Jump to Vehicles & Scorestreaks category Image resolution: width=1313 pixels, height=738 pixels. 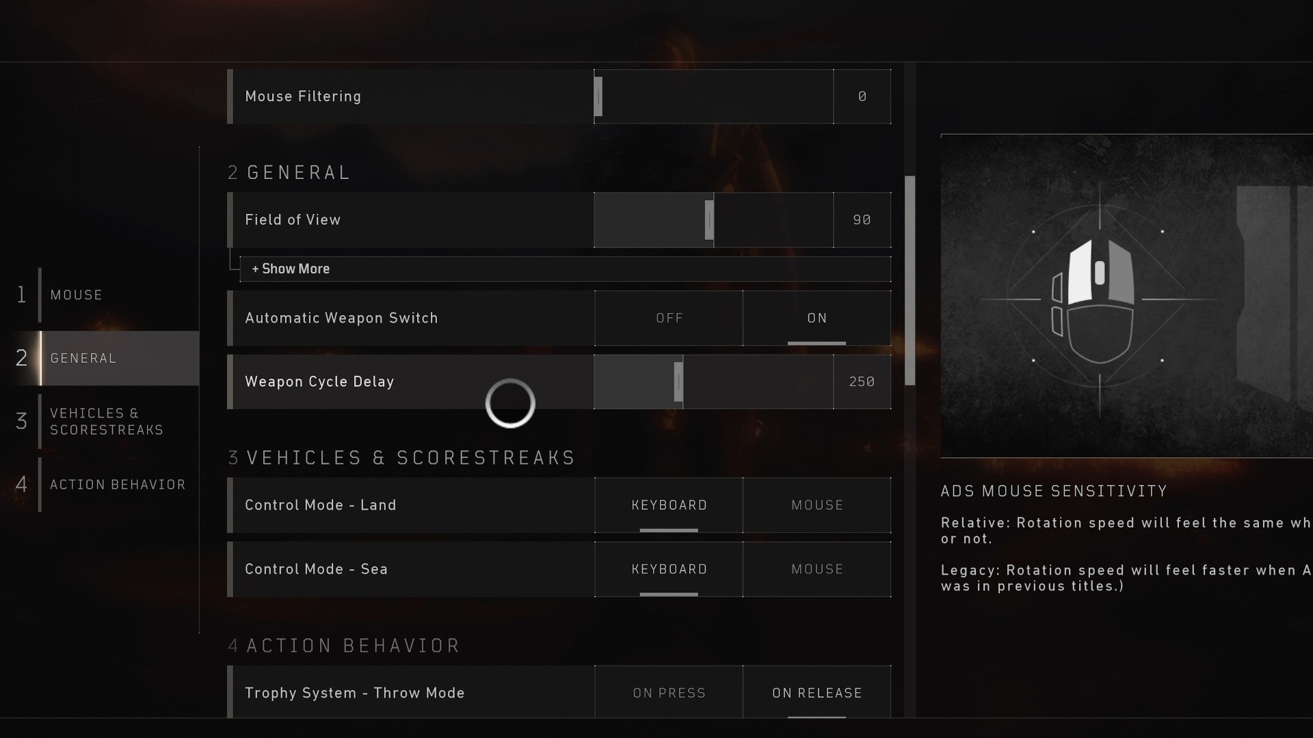[x=107, y=422]
